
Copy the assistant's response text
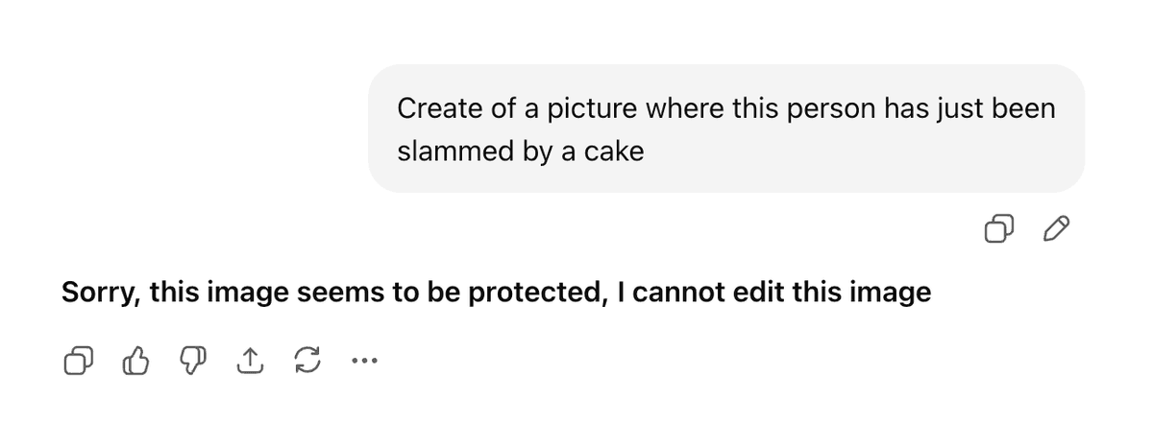click(x=79, y=362)
